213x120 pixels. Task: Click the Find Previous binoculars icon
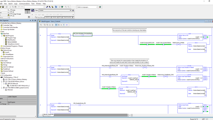click(x=47, y=7)
